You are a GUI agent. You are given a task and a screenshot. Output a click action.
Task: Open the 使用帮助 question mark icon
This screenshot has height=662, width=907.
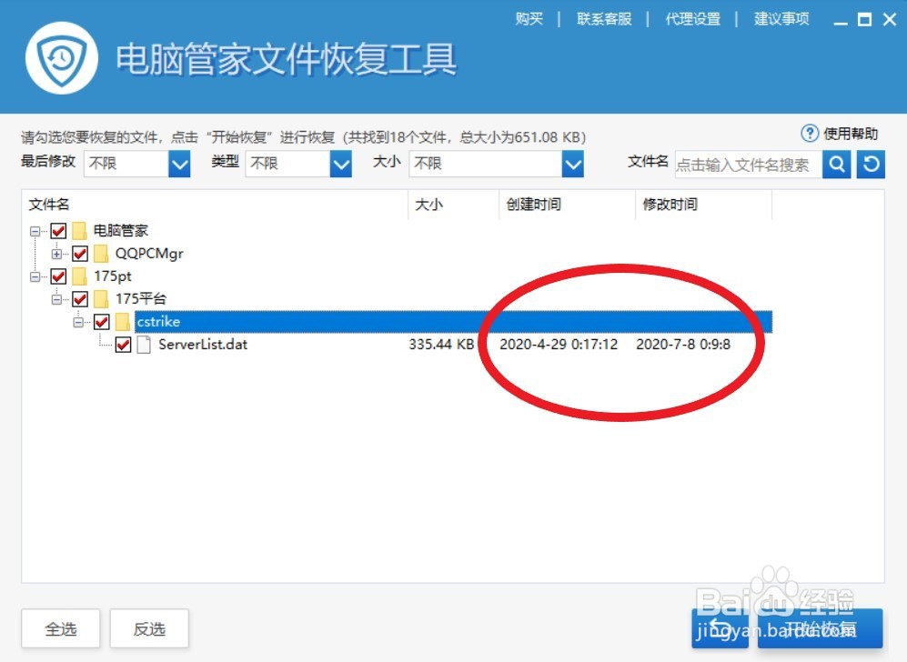pos(810,134)
